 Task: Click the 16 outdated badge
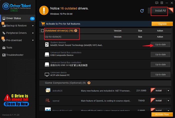(32, 19)
